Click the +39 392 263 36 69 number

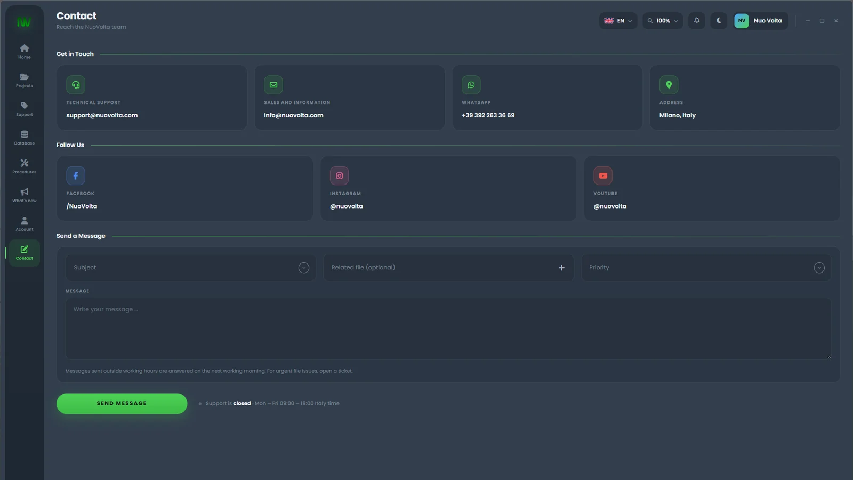(488, 115)
